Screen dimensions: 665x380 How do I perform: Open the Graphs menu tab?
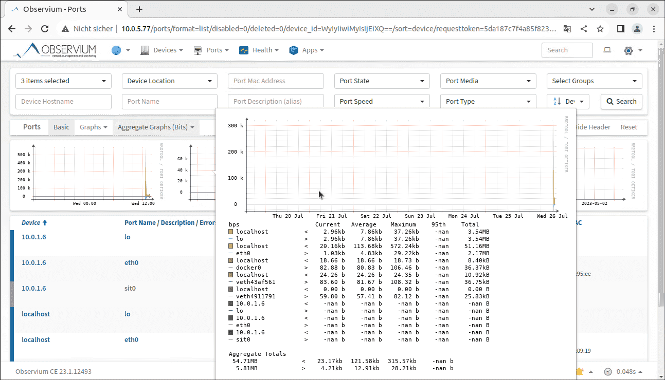tap(93, 127)
